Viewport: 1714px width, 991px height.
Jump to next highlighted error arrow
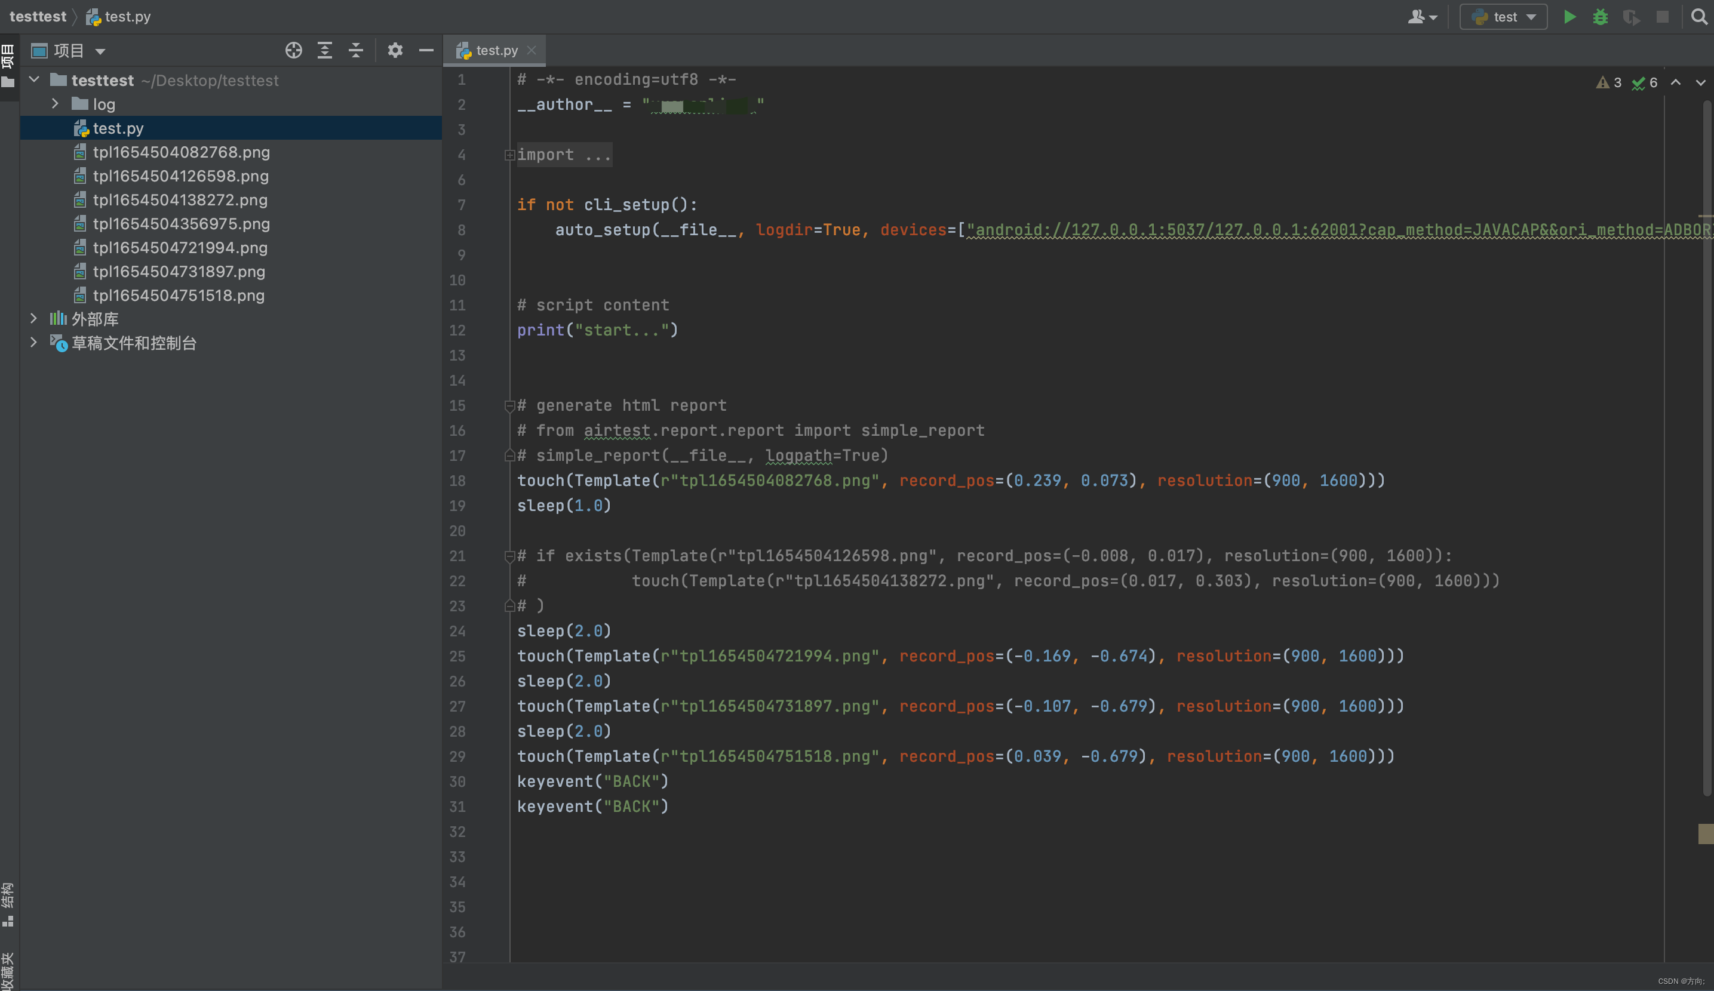(1700, 83)
